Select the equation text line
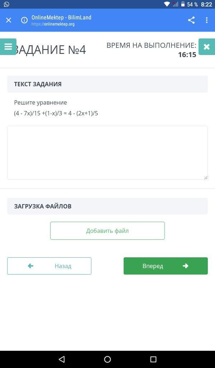This screenshot has height=368, width=215. pyautogui.click(x=56, y=114)
